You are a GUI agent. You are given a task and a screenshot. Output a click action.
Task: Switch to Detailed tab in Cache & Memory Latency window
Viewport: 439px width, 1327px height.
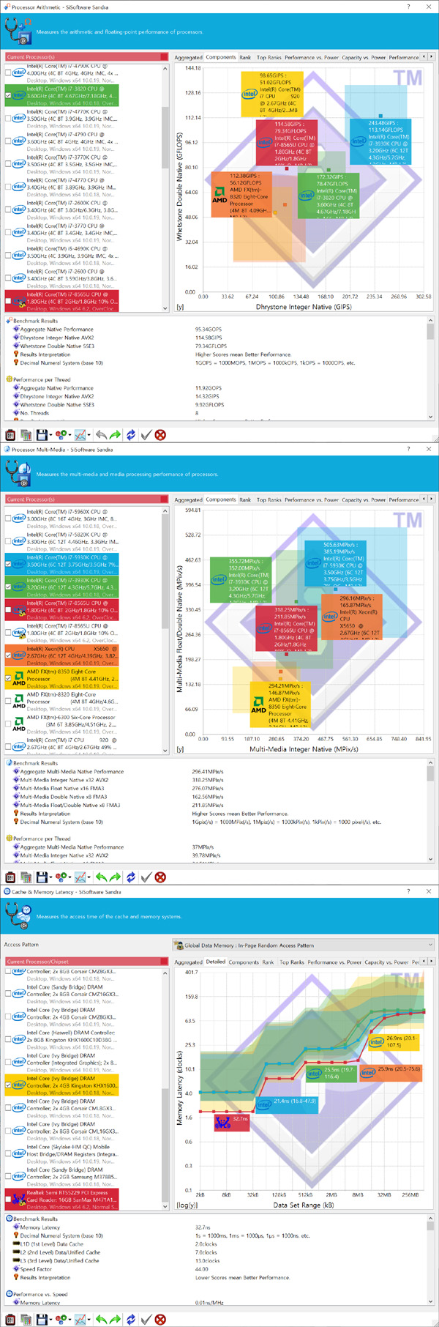pyautogui.click(x=216, y=962)
